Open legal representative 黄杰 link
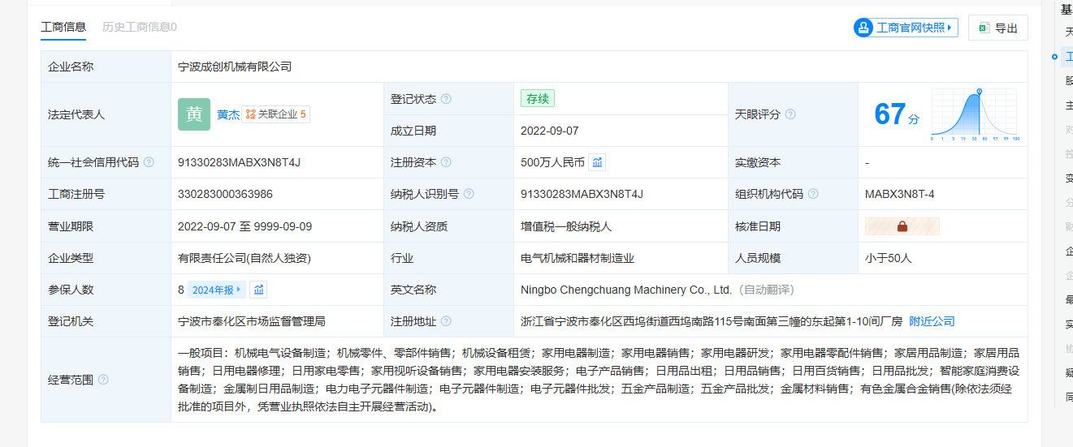 (228, 114)
